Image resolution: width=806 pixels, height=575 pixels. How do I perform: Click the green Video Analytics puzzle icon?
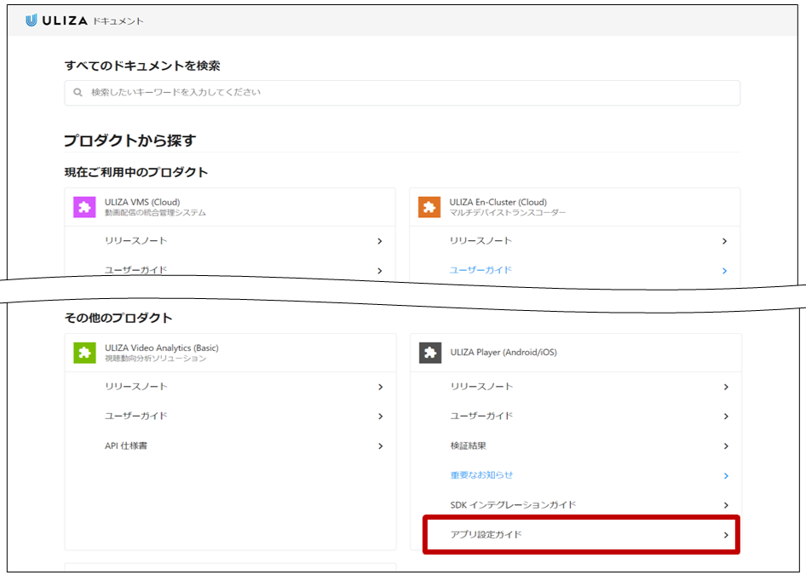tap(84, 353)
